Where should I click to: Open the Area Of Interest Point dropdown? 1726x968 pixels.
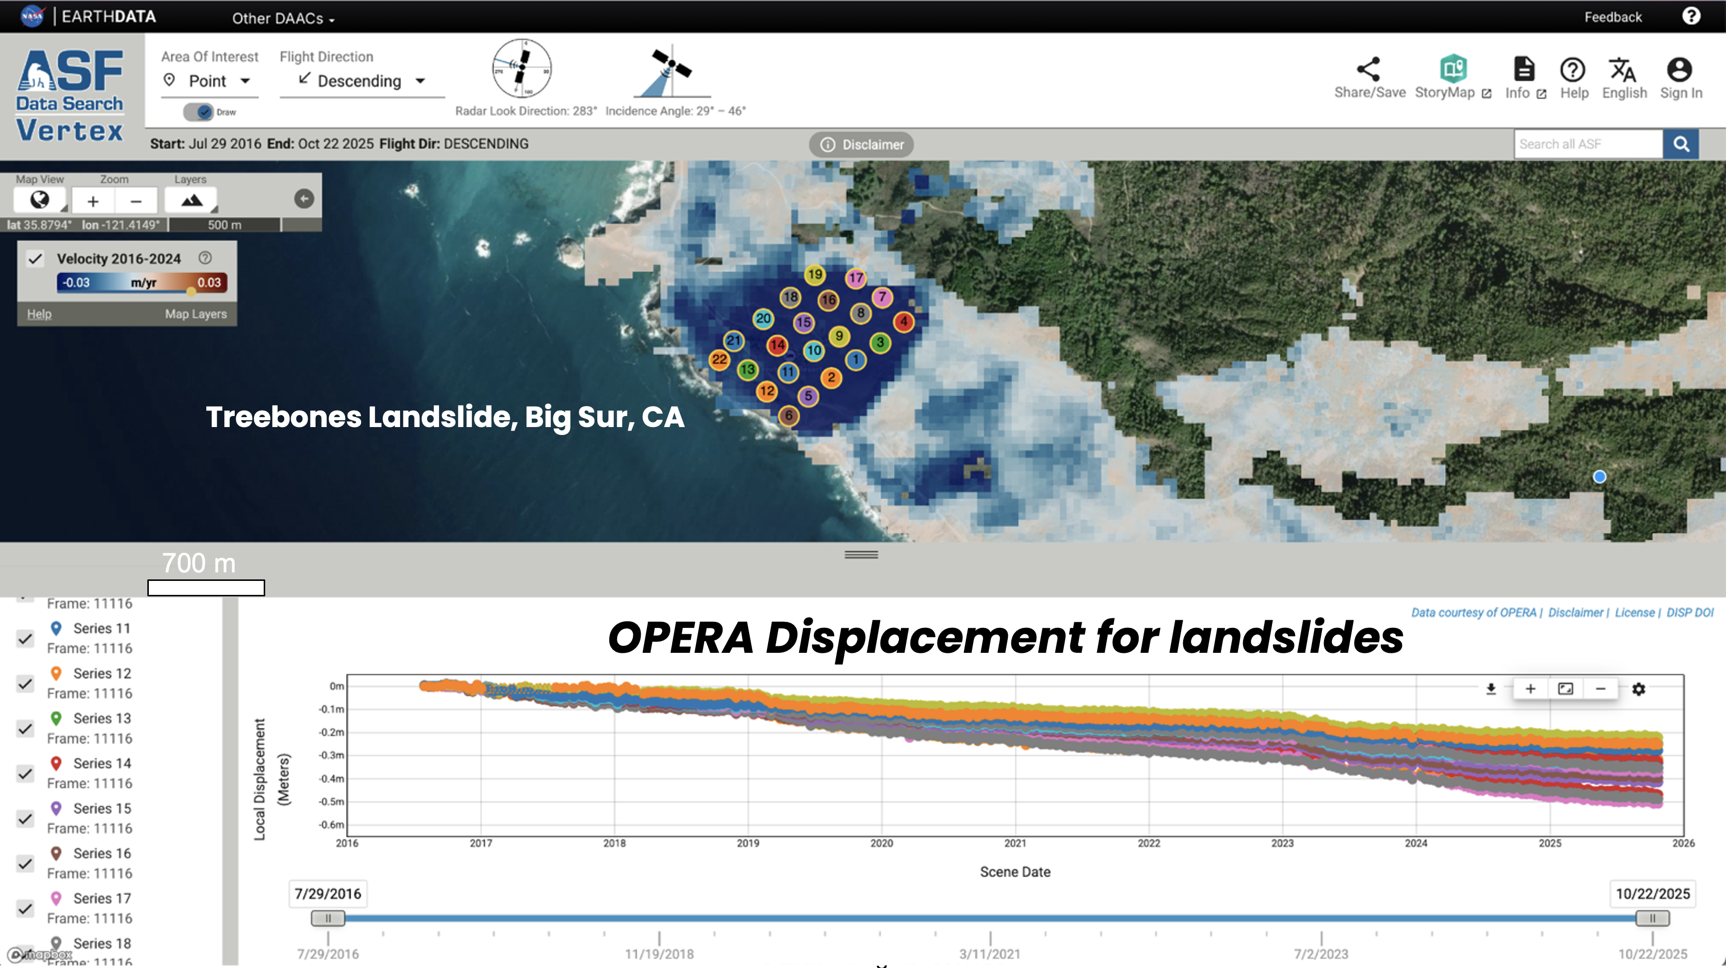[209, 81]
